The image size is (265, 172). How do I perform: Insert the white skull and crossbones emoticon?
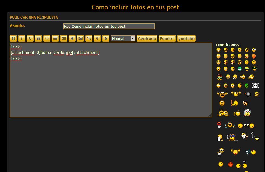(x=255, y=86)
